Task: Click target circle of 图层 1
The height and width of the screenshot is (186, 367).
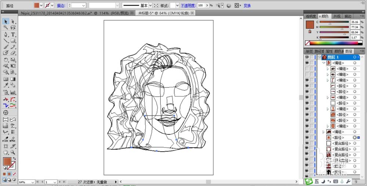Action: click(355, 57)
